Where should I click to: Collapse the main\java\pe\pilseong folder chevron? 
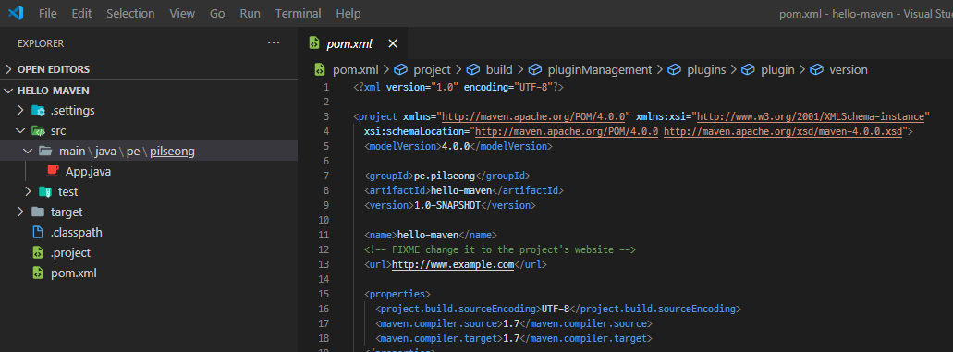[28, 151]
